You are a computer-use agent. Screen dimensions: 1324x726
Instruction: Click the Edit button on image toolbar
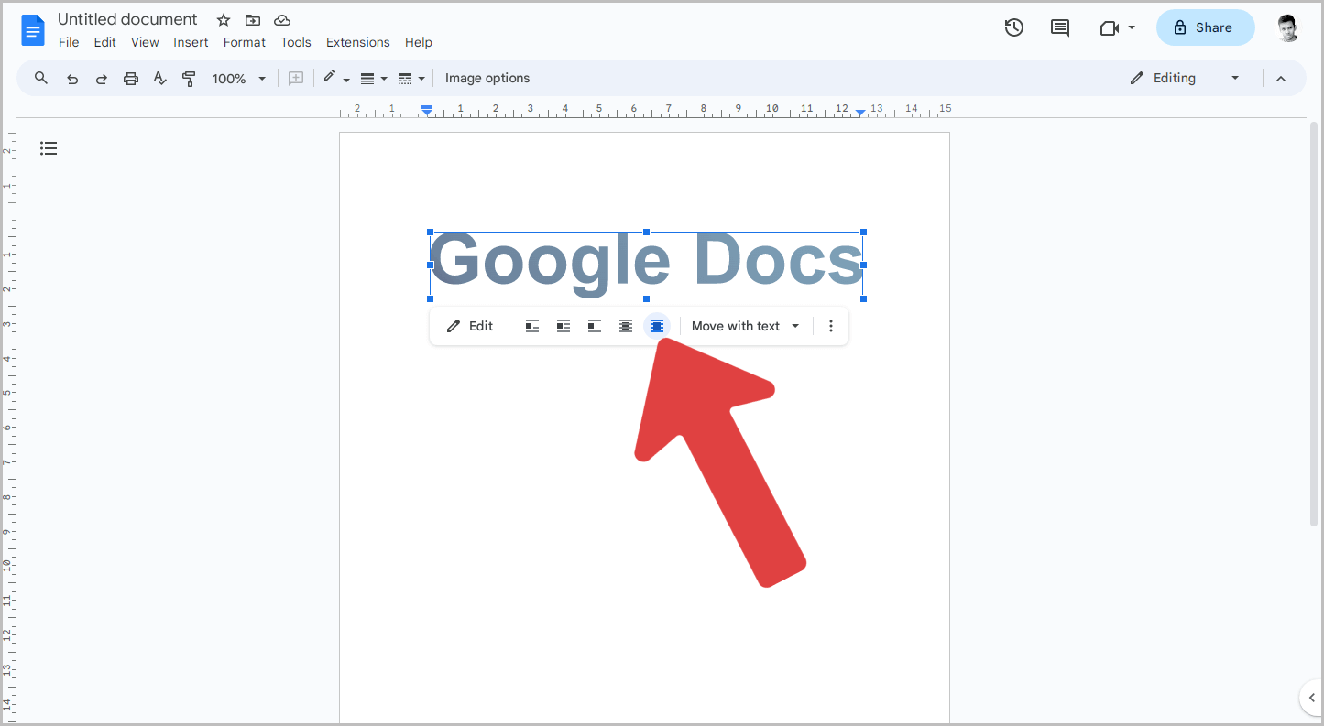pos(470,326)
